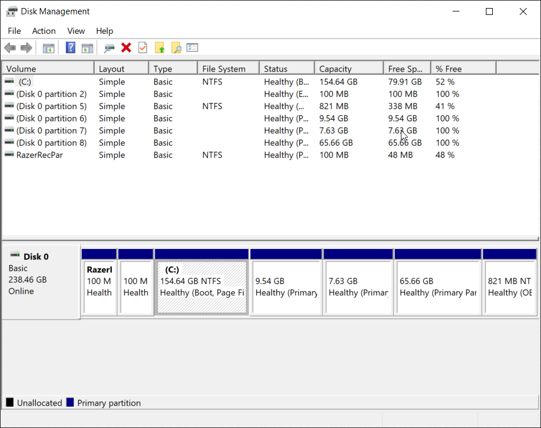Select the (C:) 154.64 GB NTFS partition block

[x=202, y=282]
